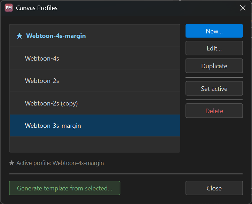252x204 pixels.
Task: Delete the selected profile
Action: [x=214, y=111]
